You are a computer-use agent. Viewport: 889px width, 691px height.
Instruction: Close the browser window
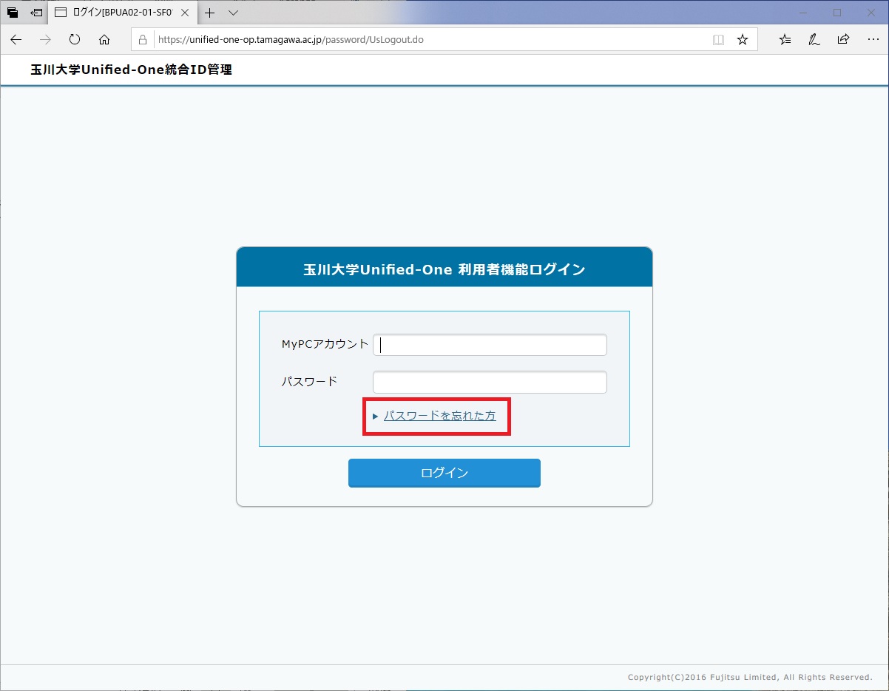pyautogui.click(x=871, y=13)
